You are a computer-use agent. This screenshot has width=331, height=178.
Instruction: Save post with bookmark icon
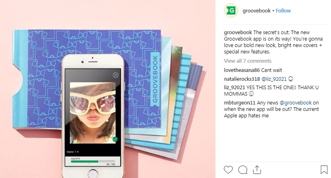[x=324, y=170]
